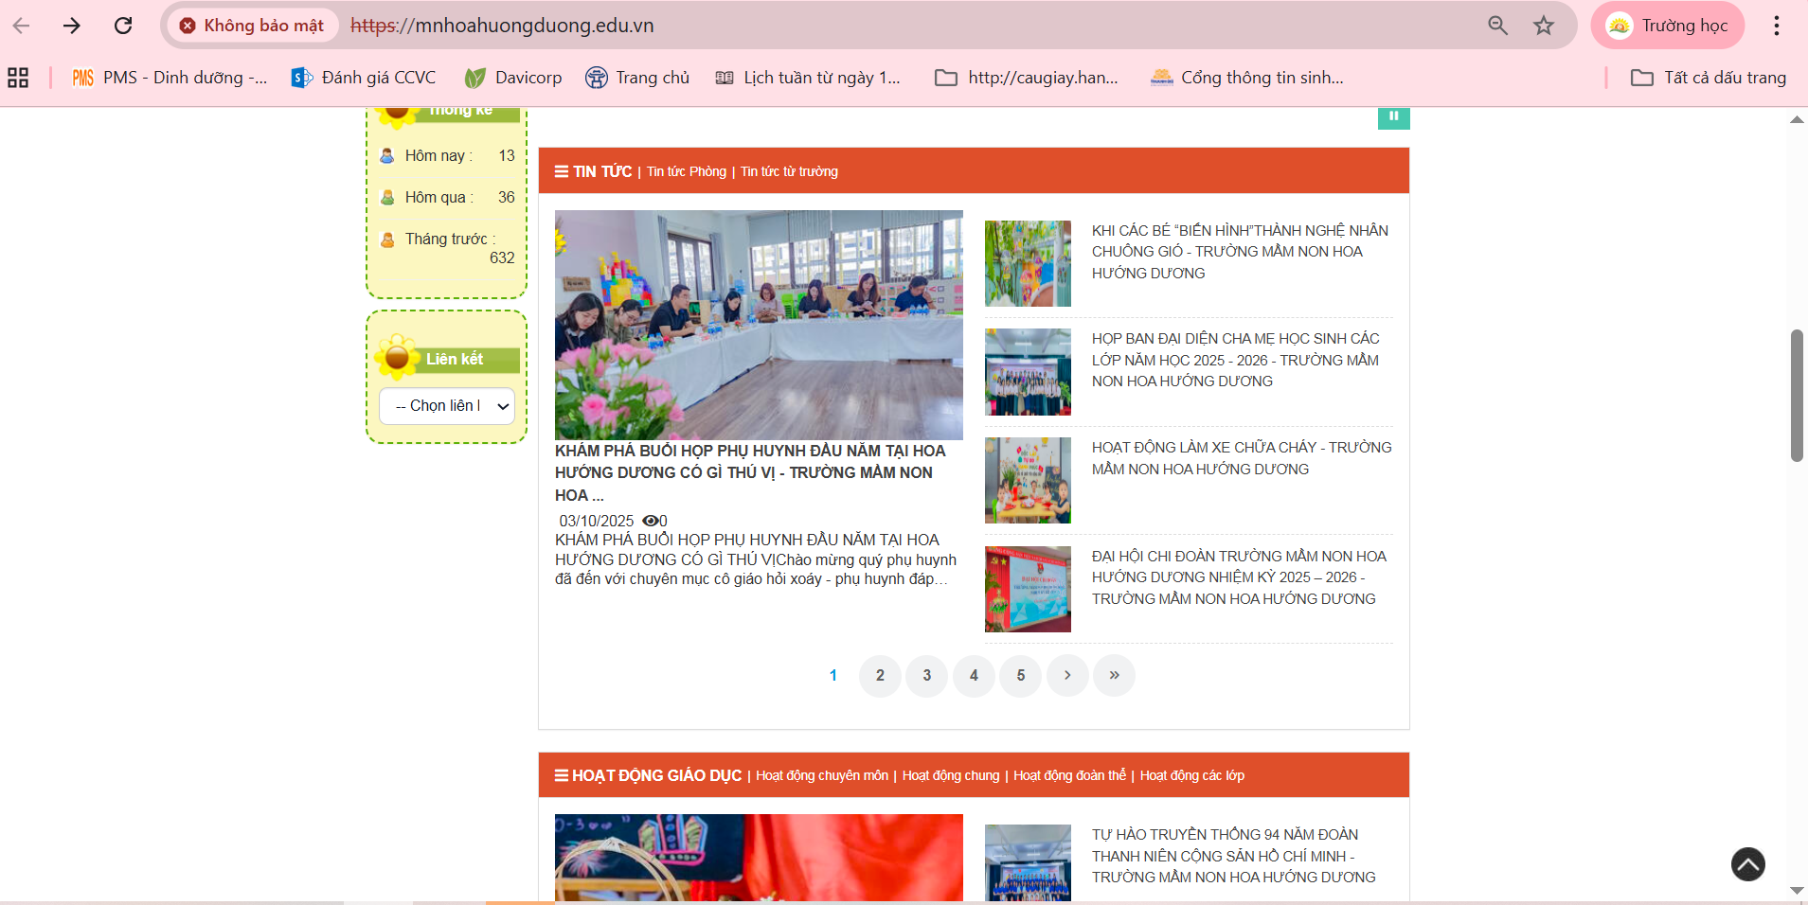1808x905 pixels.
Task: Switch to 'Tin tức từ trường' tab
Action: click(789, 171)
